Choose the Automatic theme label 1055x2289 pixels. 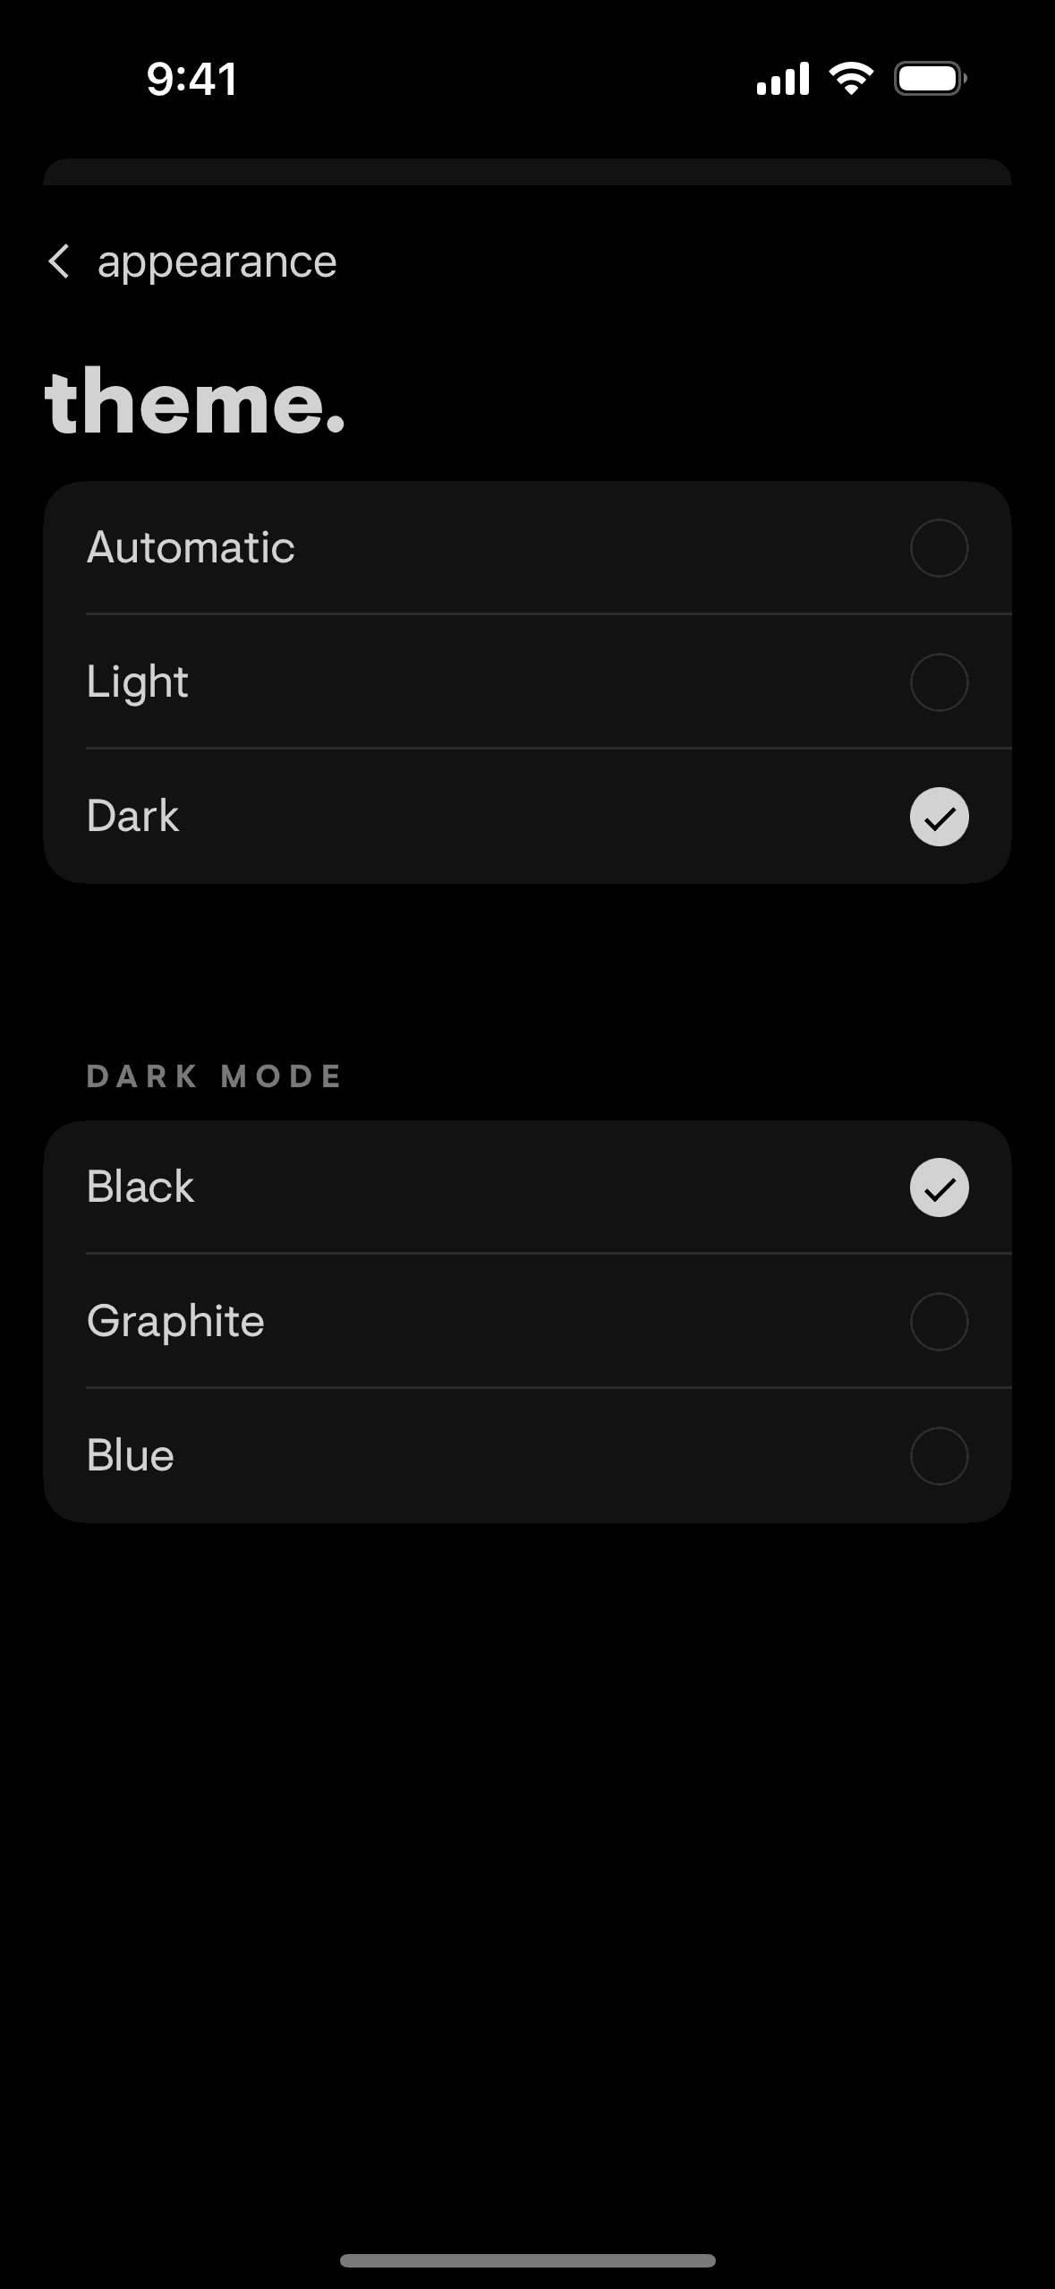[191, 548]
